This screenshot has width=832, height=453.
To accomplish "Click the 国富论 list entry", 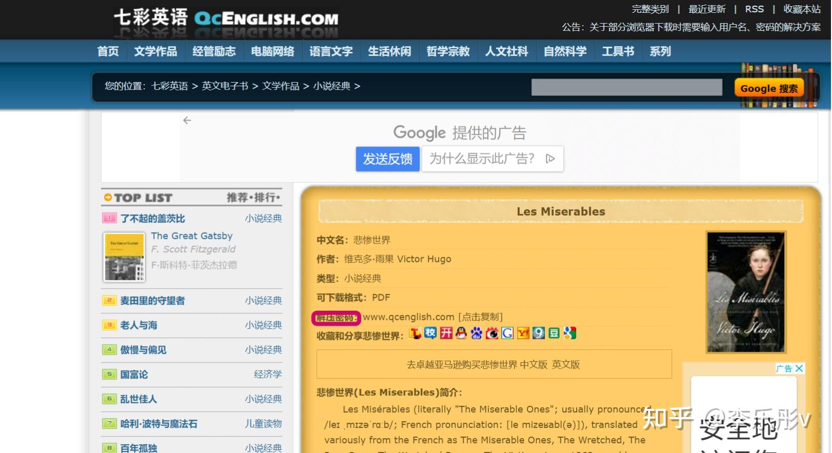I will pyautogui.click(x=134, y=374).
